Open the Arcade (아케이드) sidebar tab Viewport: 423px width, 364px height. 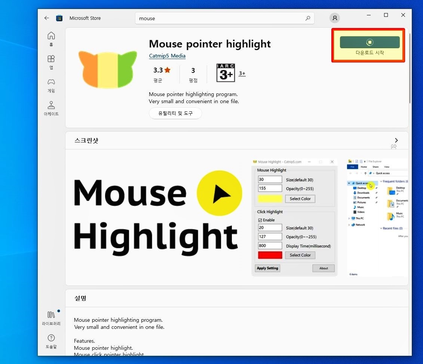pyautogui.click(x=51, y=108)
